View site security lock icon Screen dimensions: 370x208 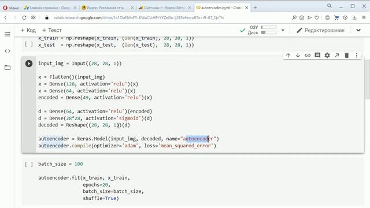pos(47,18)
